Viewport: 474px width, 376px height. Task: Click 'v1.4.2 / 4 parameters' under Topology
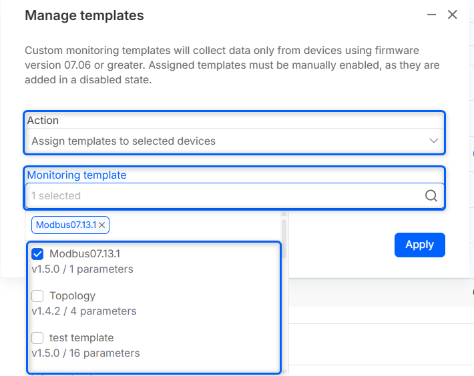click(84, 311)
